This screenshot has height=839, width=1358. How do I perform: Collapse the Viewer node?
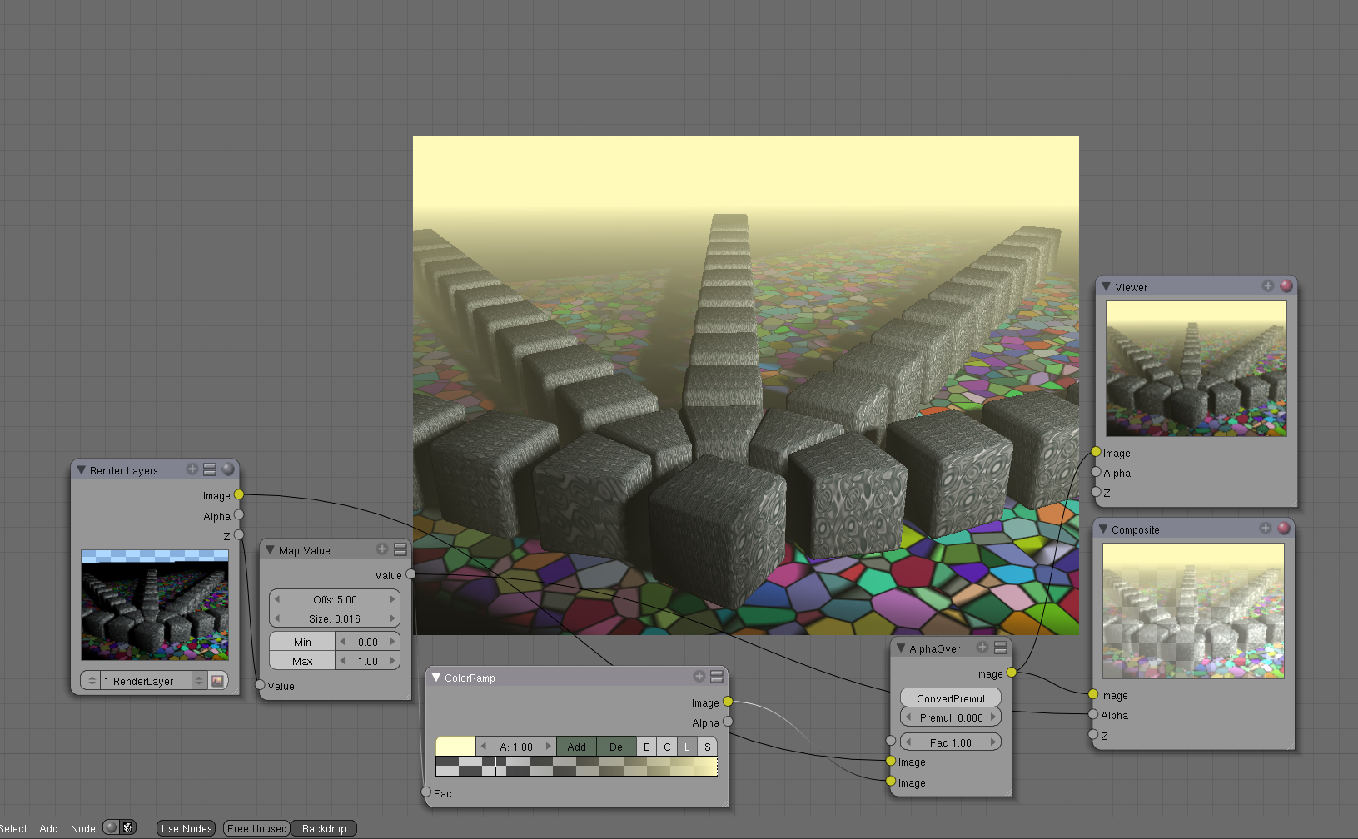tap(1106, 286)
